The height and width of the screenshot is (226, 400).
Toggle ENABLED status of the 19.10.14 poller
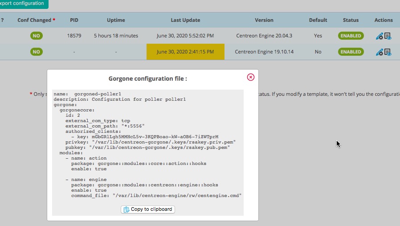coord(351,52)
